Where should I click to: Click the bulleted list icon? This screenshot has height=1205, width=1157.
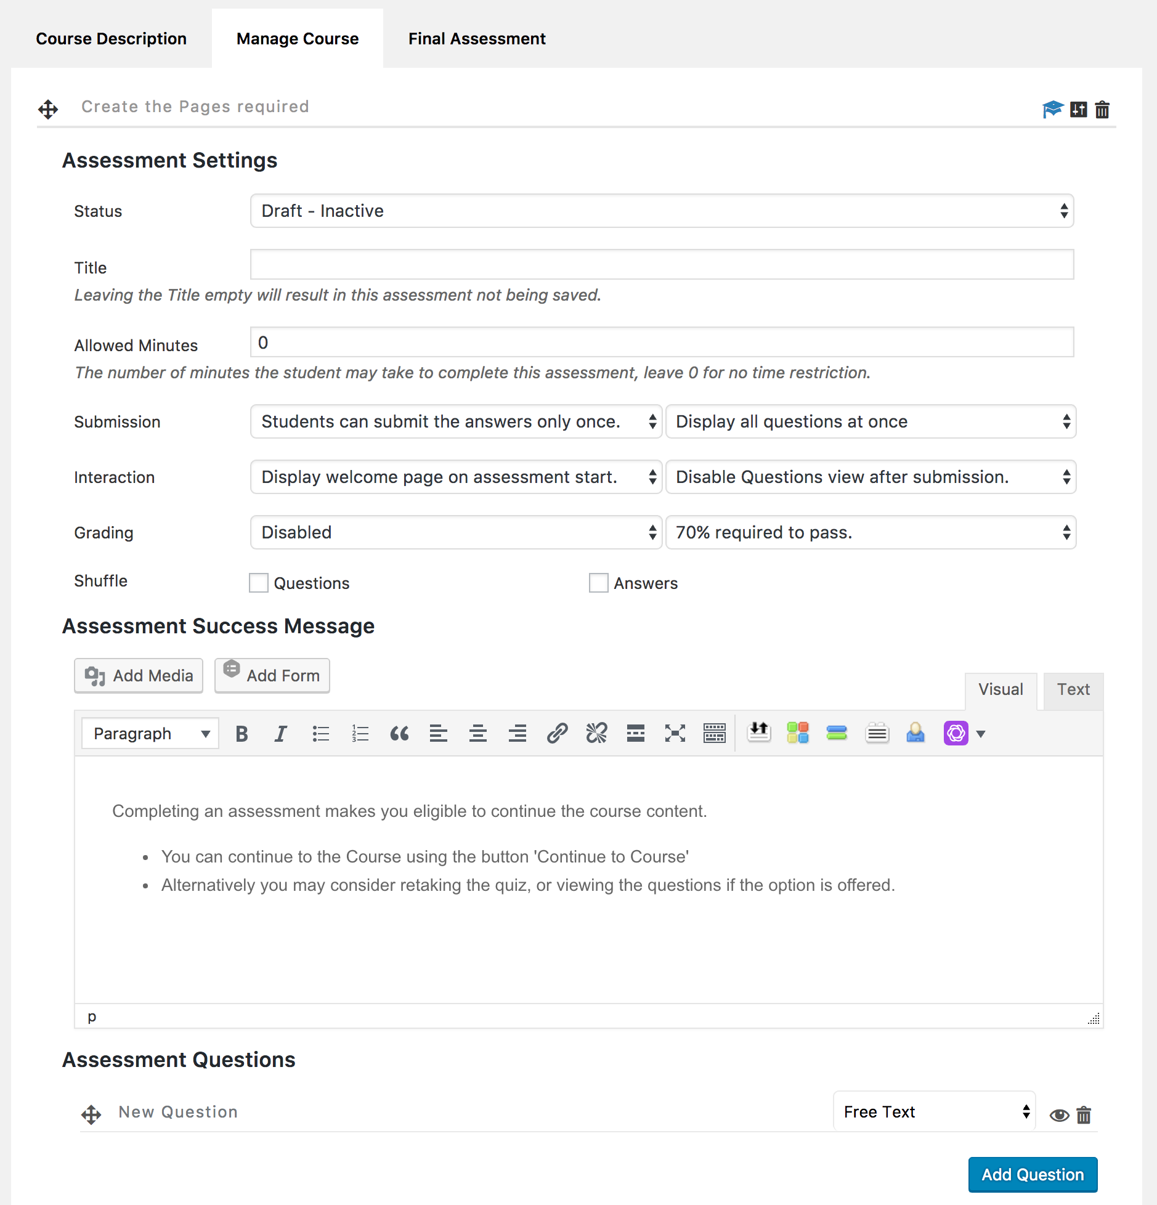tap(320, 734)
